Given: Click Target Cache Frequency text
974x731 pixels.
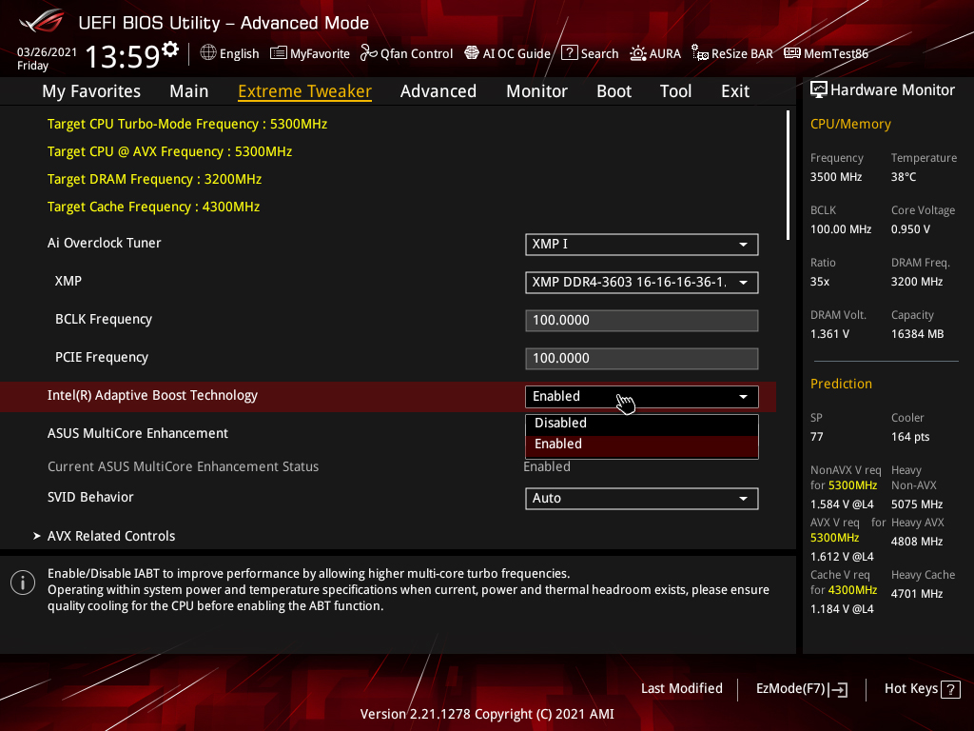Looking at the screenshot, I should pos(153,207).
